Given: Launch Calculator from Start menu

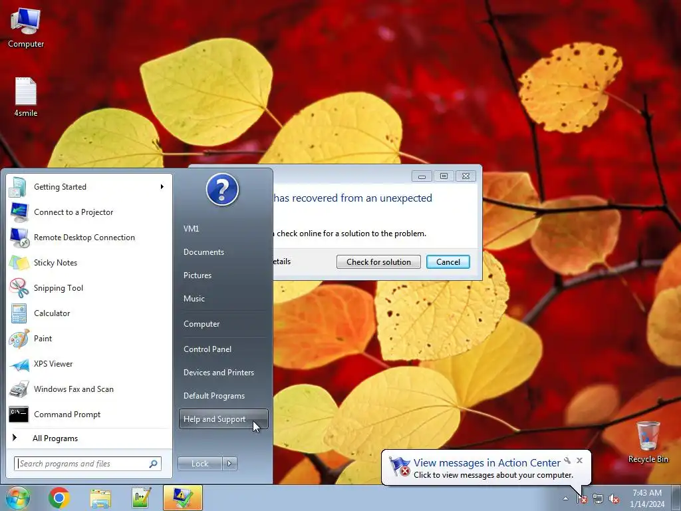Looking at the screenshot, I should pyautogui.click(x=88, y=313).
